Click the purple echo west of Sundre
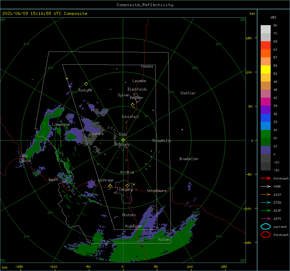This screenshot has width=290, height=271. [x=75, y=135]
